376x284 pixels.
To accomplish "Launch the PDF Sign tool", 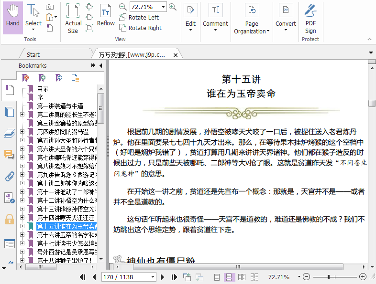I will coord(310,19).
